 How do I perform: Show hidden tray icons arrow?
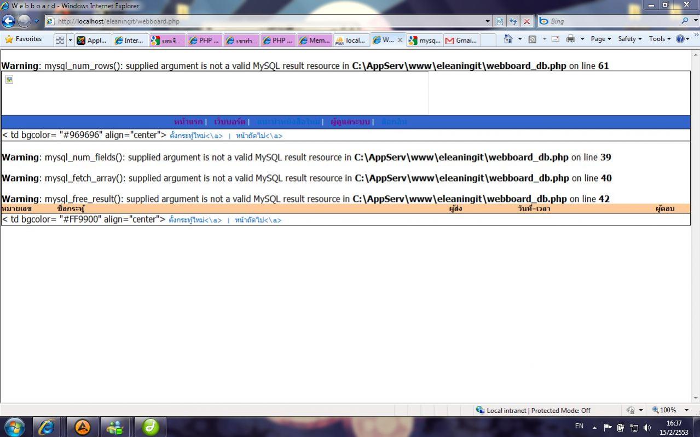point(594,428)
